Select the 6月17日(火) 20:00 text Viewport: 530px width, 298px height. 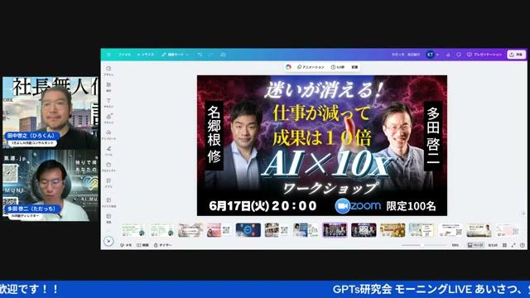263,206
